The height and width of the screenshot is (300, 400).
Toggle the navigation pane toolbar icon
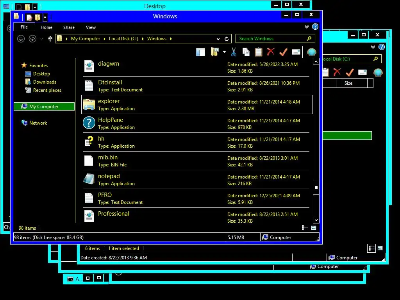[x=200, y=52]
